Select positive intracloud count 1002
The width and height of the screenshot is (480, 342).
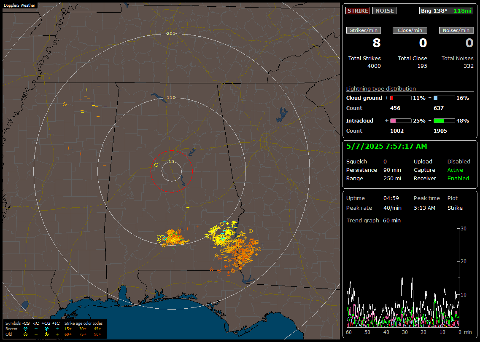point(397,131)
